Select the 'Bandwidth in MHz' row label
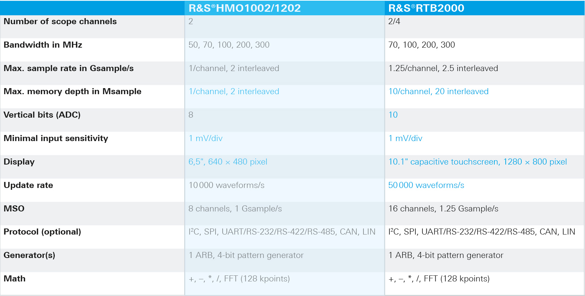The height and width of the screenshot is (296, 585). 43,45
